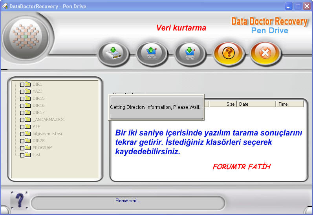Screen dimensions: 313x215
Task: Click the title bar application icon
Action: 5,6
